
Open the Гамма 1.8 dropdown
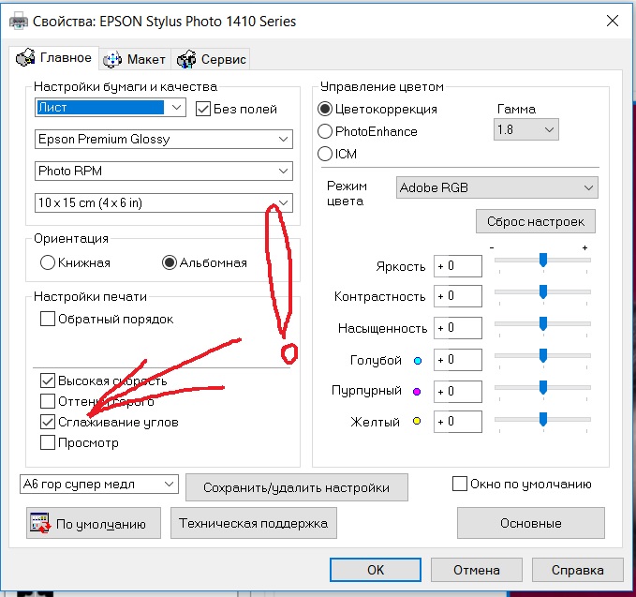pyautogui.click(x=526, y=129)
